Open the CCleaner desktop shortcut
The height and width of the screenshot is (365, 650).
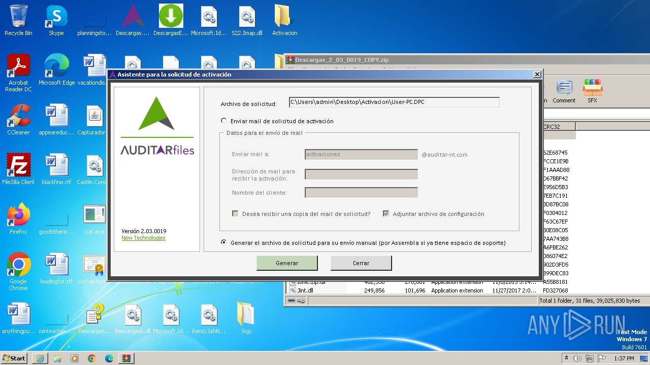(18, 120)
